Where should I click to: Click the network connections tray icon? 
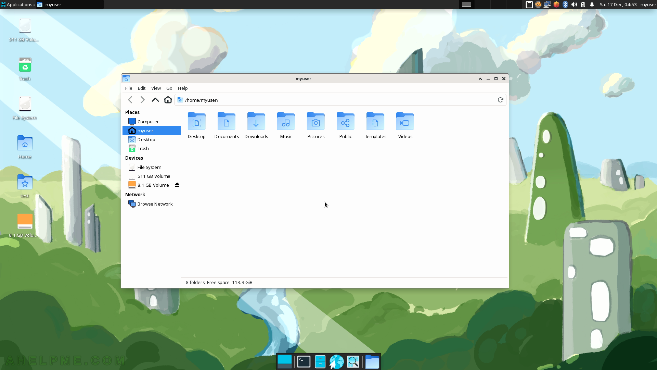point(547,4)
